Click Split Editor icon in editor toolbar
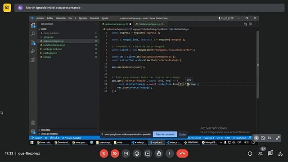288x162 pixels. [x=250, y=24]
